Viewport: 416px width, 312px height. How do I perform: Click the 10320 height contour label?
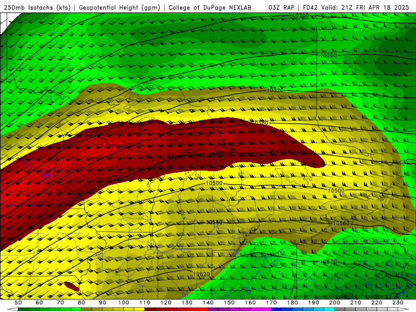click(275, 90)
